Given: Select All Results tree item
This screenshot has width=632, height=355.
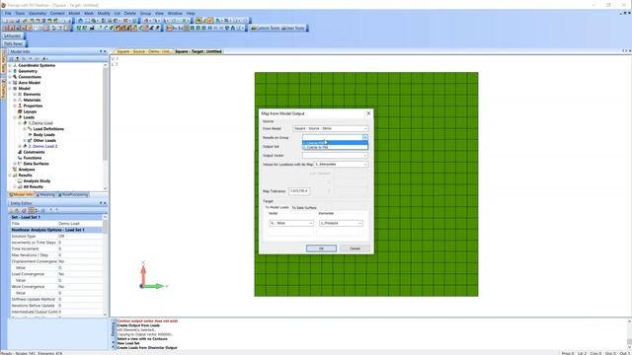Looking at the screenshot, I should click(x=33, y=186).
